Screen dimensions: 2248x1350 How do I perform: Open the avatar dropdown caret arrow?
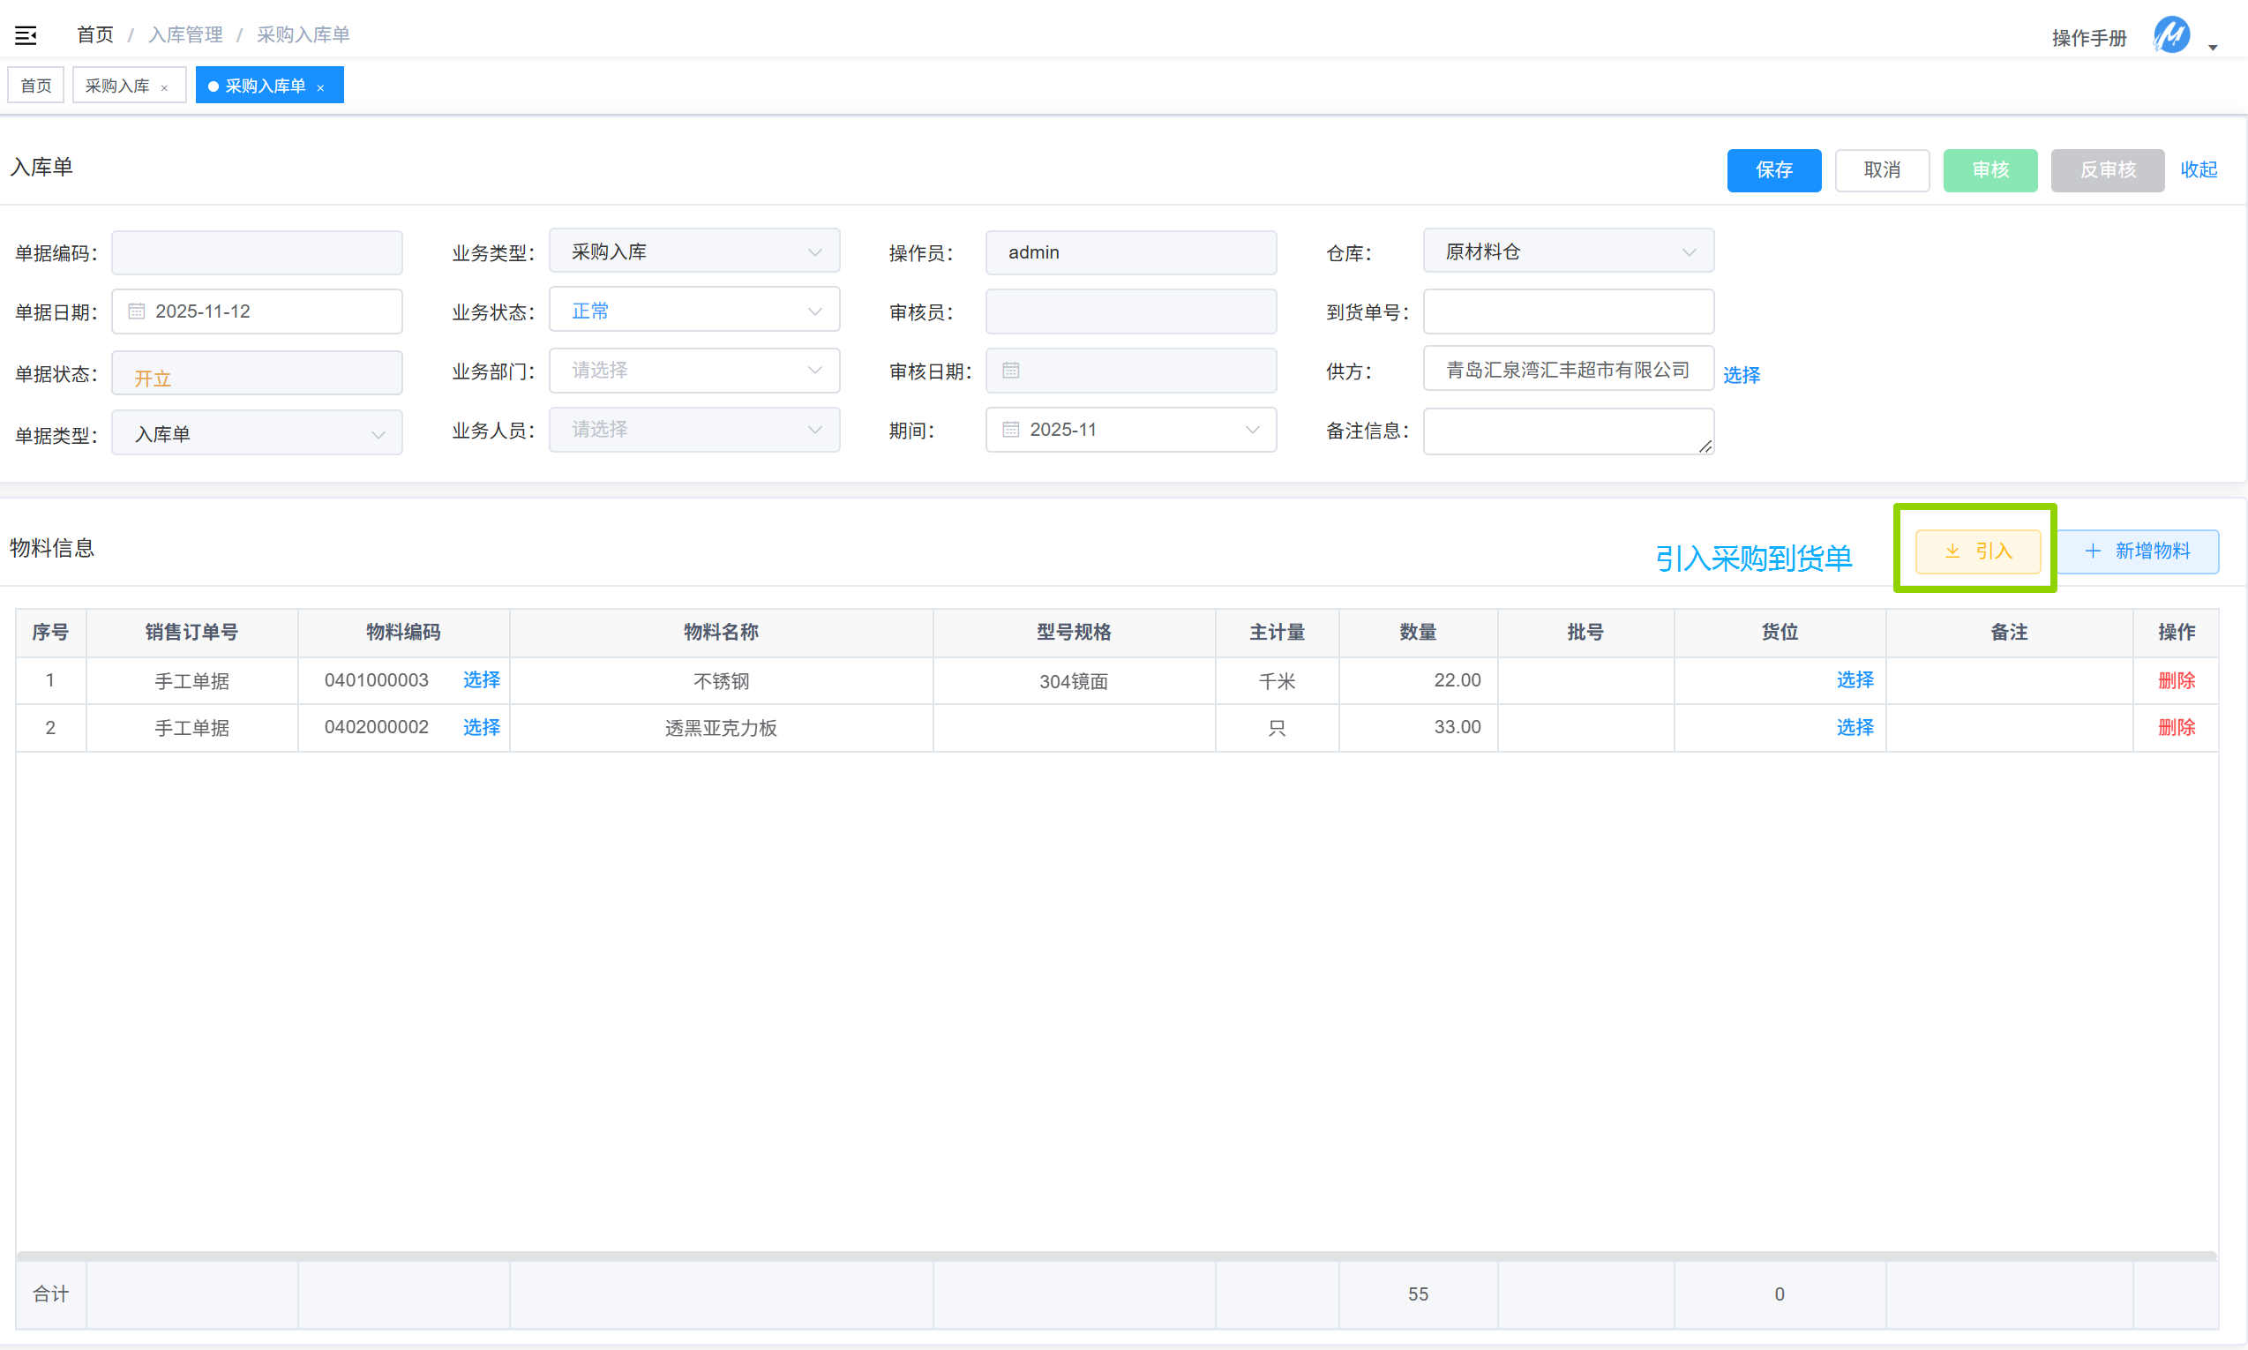2214,47
